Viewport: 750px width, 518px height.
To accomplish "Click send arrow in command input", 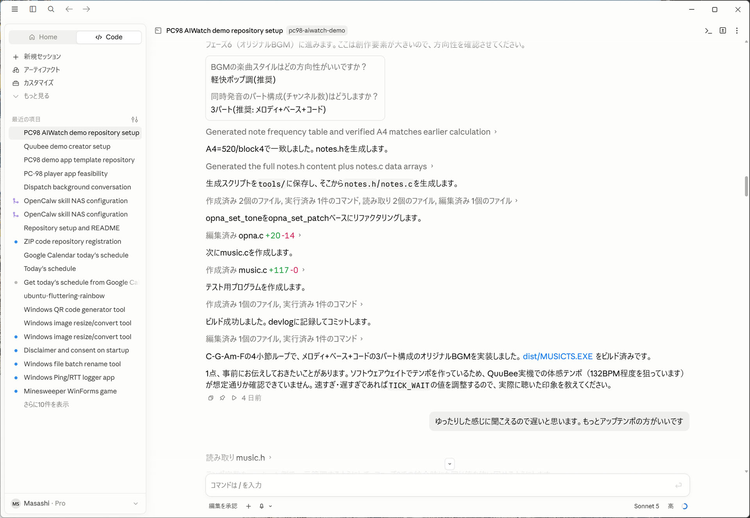I will coord(679,485).
